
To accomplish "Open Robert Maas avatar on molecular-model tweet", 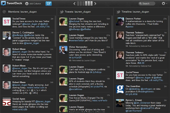I will 7,52.
